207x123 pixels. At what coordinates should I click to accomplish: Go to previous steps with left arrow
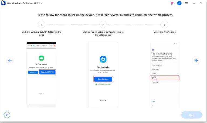point(10,60)
